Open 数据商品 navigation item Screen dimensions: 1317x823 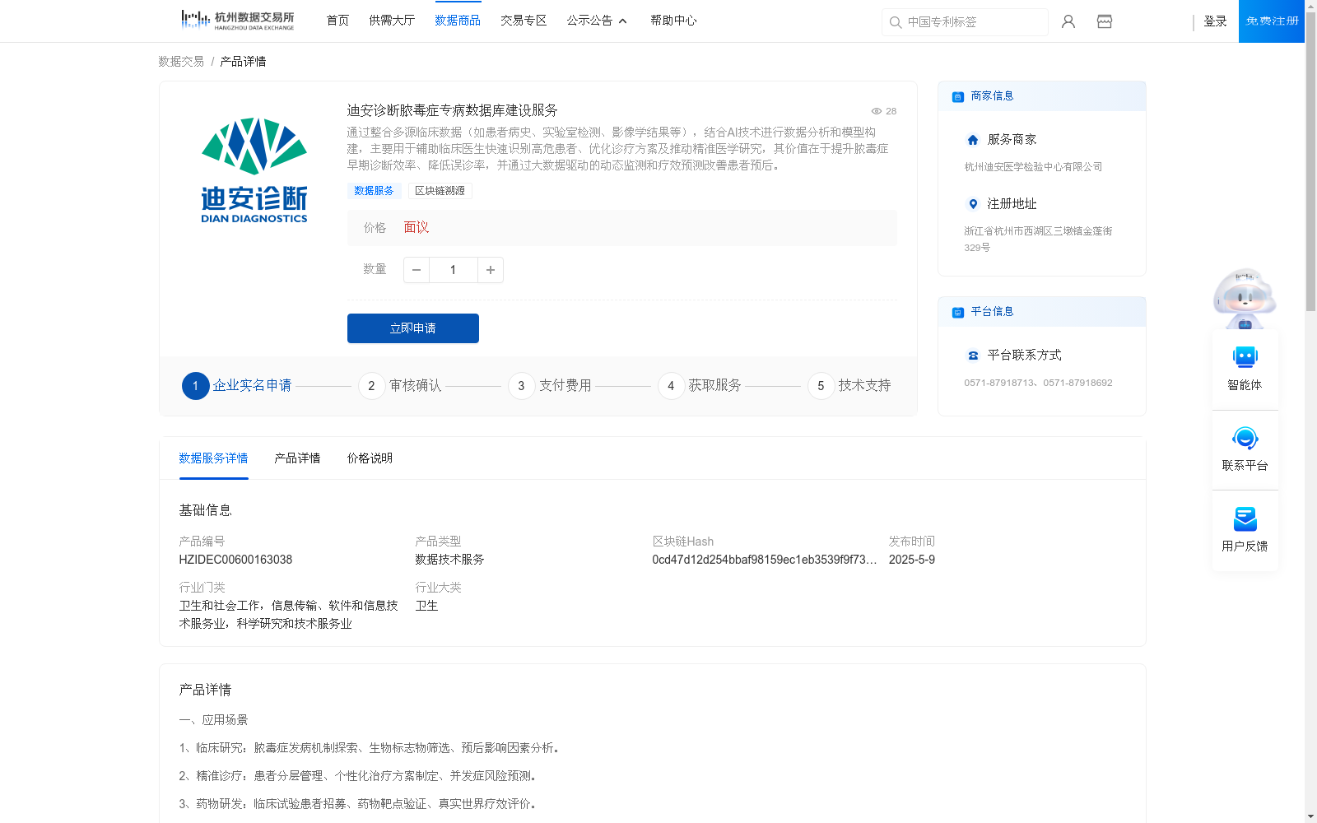[x=458, y=21]
